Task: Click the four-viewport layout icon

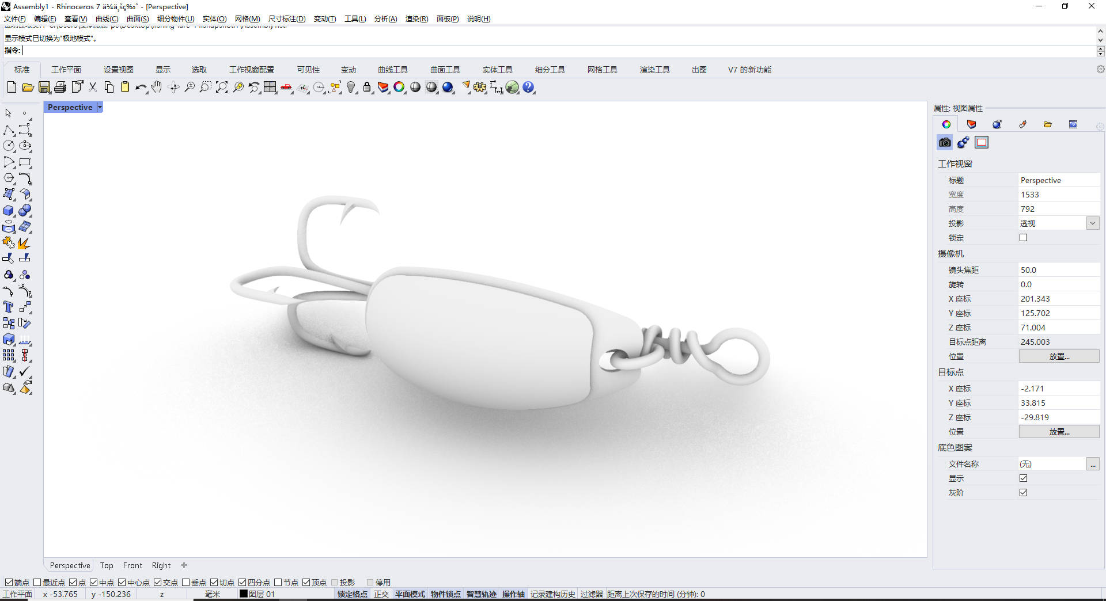Action: (270, 88)
